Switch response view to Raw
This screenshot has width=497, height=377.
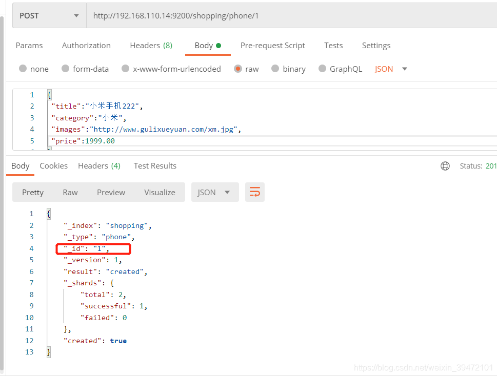click(x=70, y=193)
